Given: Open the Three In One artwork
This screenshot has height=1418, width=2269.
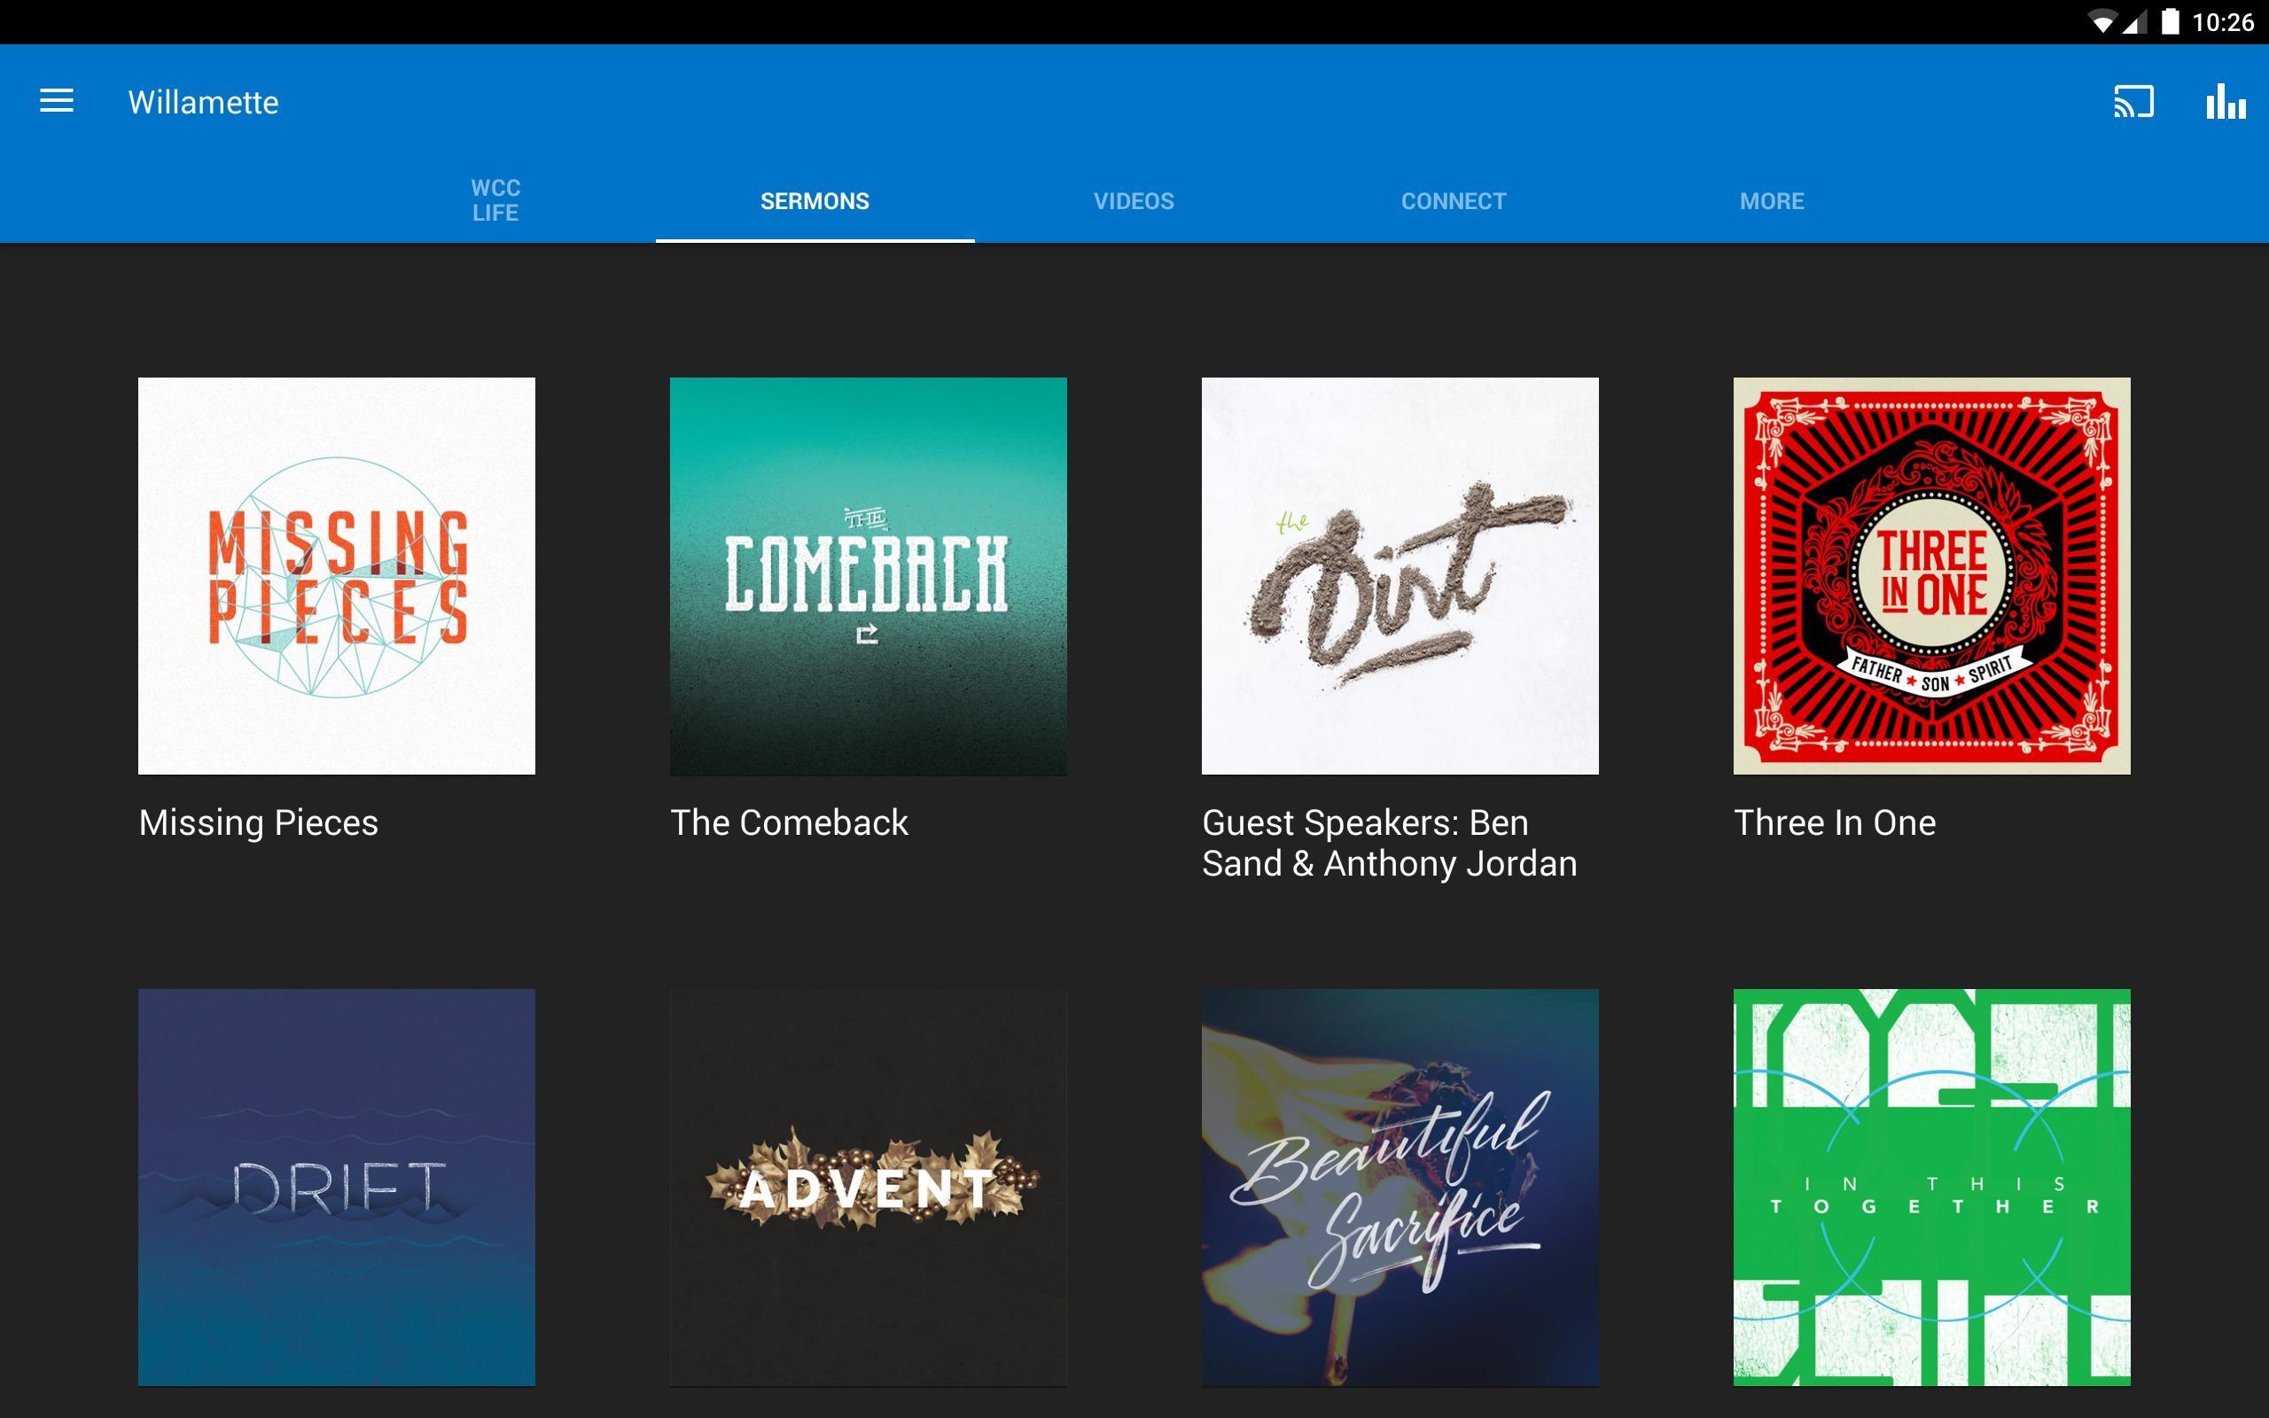Looking at the screenshot, I should [1931, 576].
